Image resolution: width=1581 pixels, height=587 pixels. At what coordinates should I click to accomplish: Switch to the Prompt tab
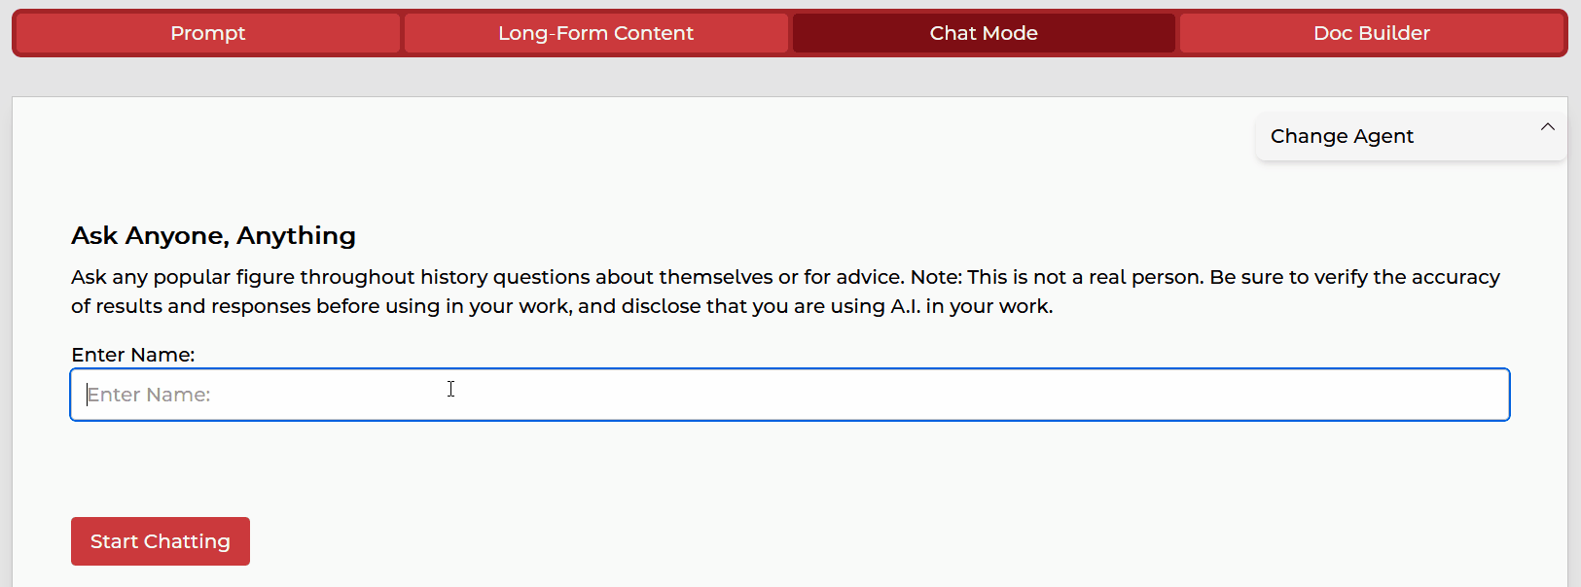(x=207, y=33)
